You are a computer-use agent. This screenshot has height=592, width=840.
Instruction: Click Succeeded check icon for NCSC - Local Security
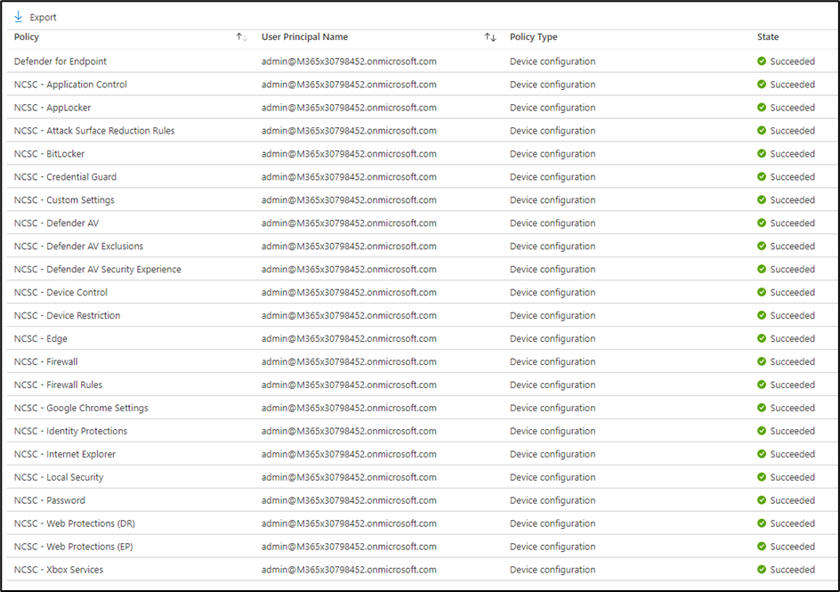pos(762,477)
